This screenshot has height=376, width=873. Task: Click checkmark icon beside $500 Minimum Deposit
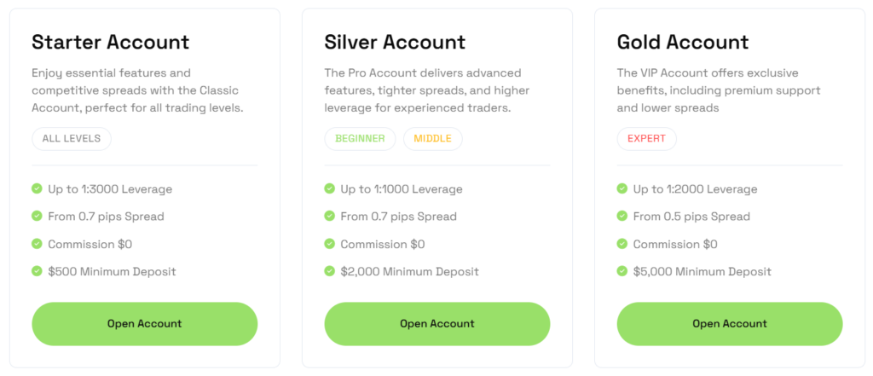click(37, 271)
